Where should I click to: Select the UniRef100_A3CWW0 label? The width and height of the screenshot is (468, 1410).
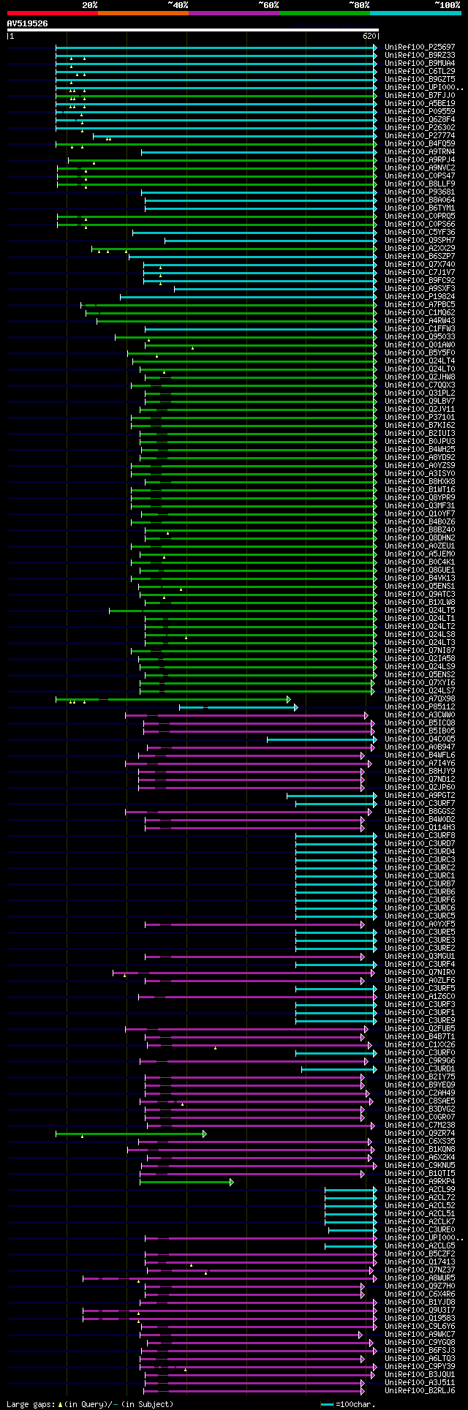420,715
